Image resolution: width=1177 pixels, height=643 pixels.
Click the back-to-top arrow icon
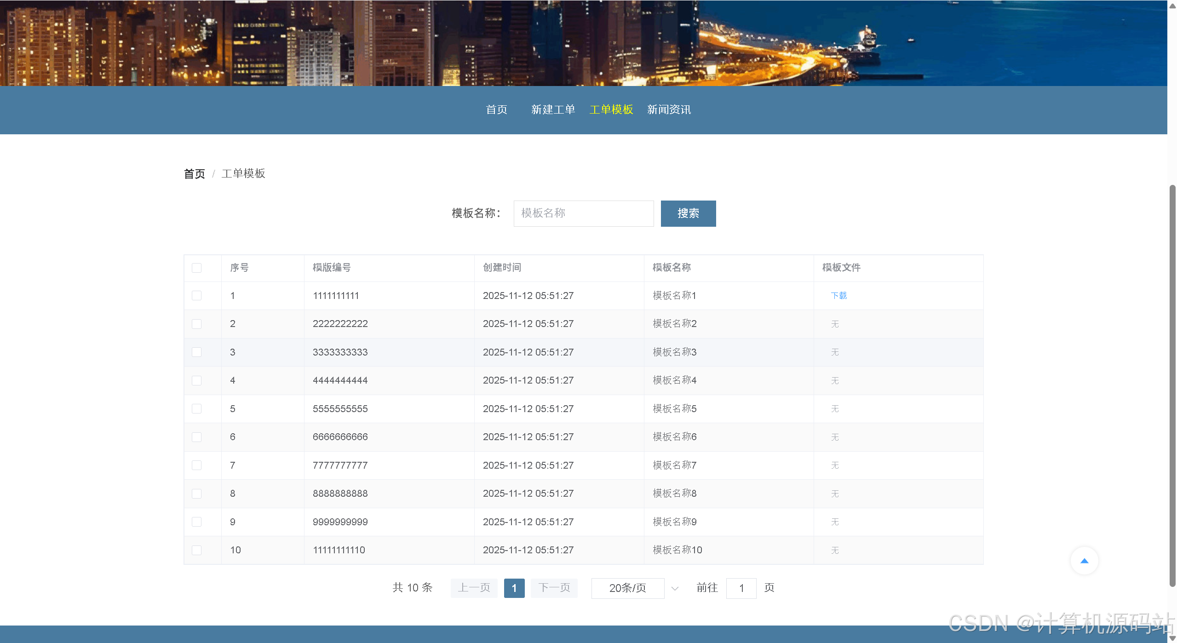pos(1084,561)
